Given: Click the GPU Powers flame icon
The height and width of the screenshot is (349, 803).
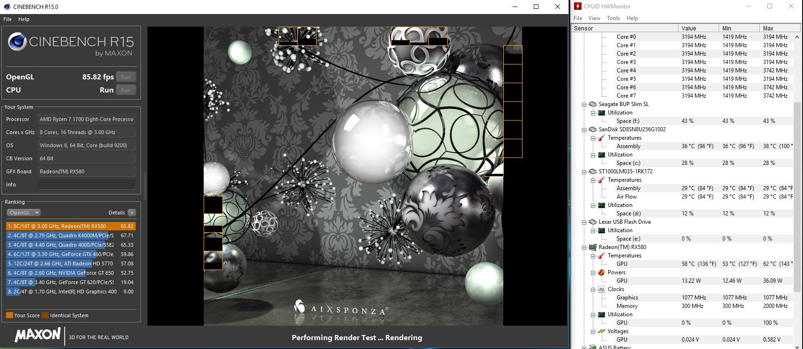Looking at the screenshot, I should click(602, 272).
